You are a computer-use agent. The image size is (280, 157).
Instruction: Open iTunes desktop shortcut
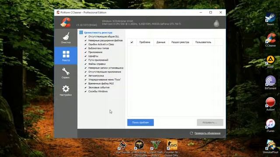click(x=270, y=126)
